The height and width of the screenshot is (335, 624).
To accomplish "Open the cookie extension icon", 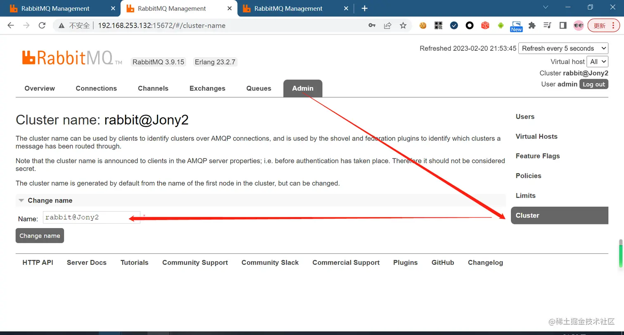I will coord(423,25).
